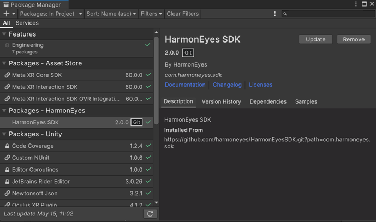
Task: Select the All tab
Action: [x=7, y=23]
